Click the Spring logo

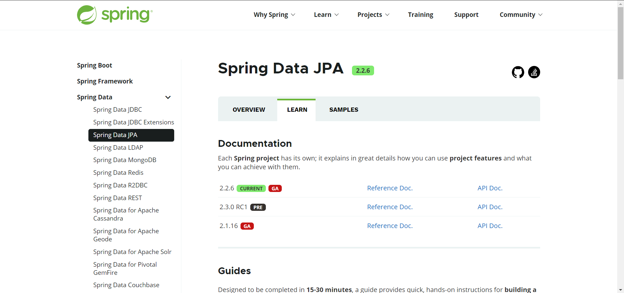point(115,15)
